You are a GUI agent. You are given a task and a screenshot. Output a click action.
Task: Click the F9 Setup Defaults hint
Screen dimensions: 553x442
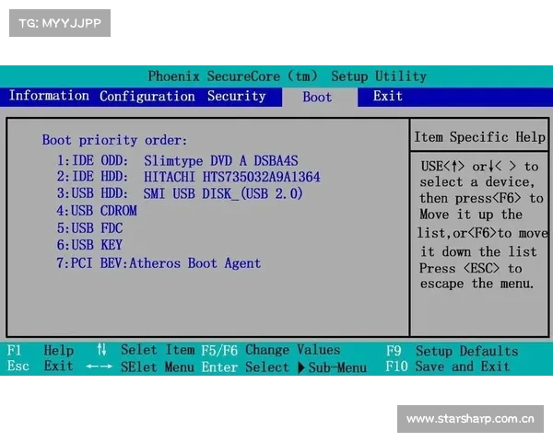pyautogui.click(x=452, y=351)
